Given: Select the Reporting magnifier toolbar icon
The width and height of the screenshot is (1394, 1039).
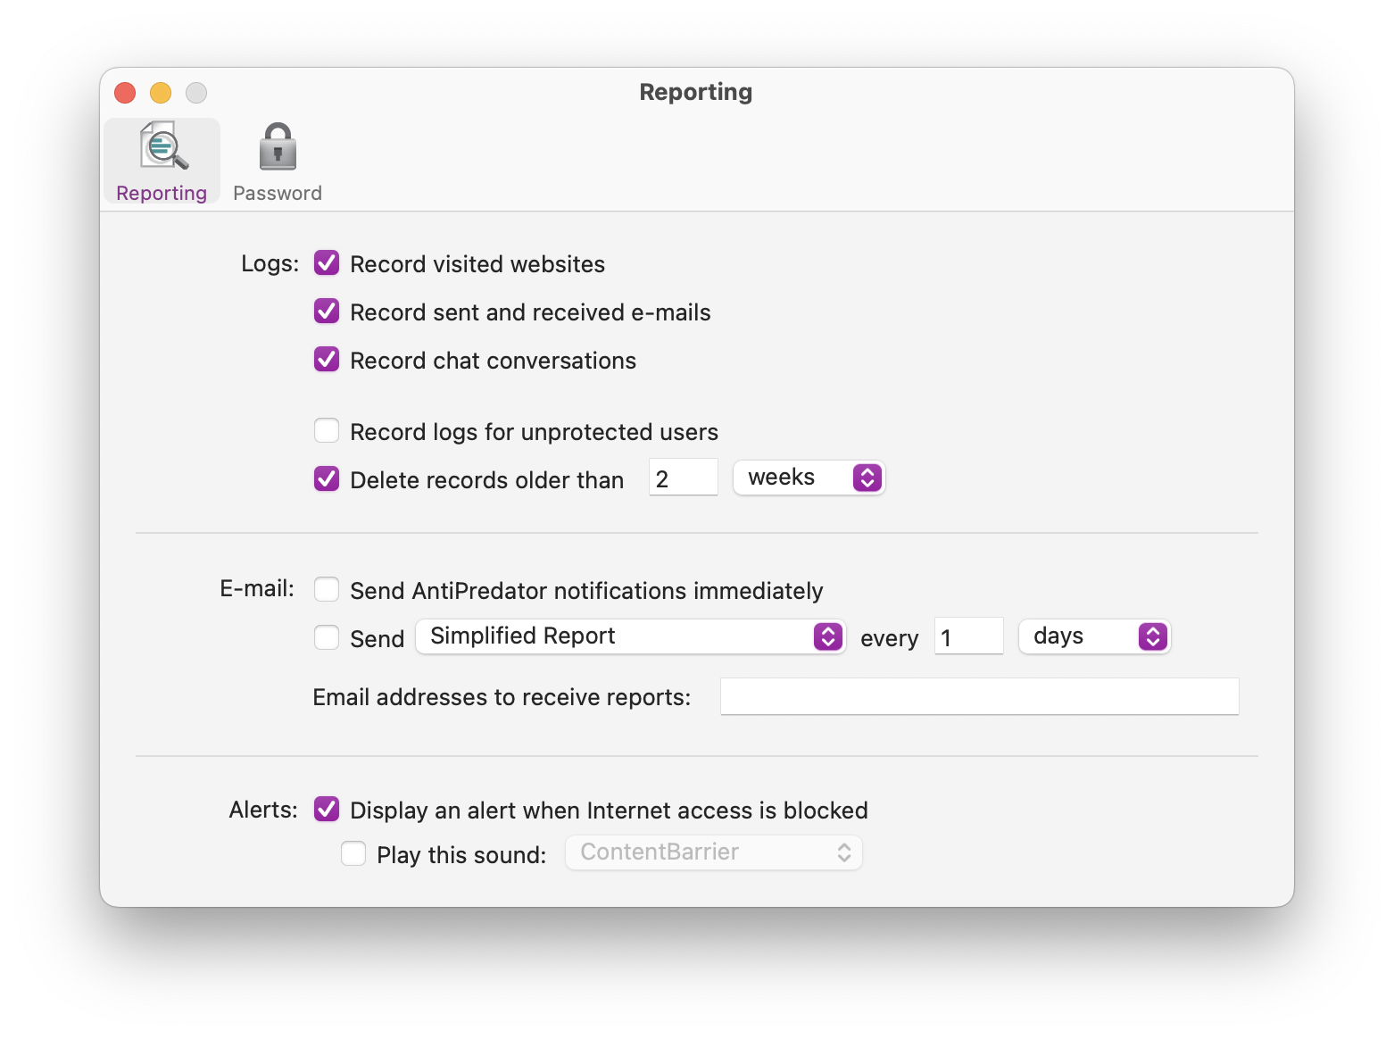Looking at the screenshot, I should click(163, 145).
